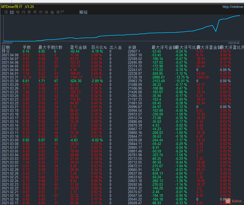Click floating loss ratio -15.01 %
This screenshot has width=244, height=205.
(x=182, y=81)
